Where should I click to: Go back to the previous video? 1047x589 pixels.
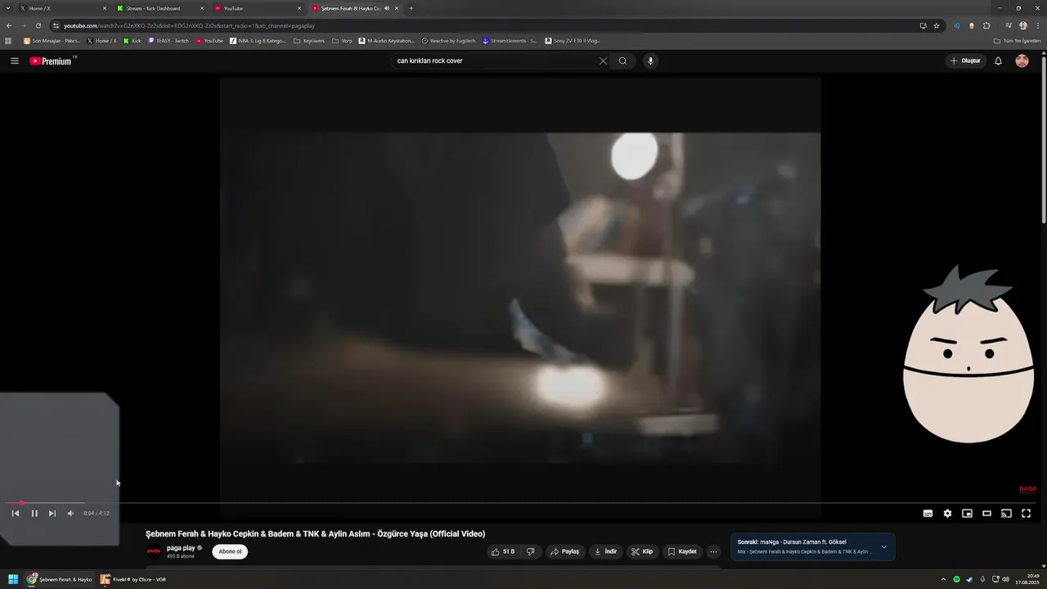click(15, 513)
